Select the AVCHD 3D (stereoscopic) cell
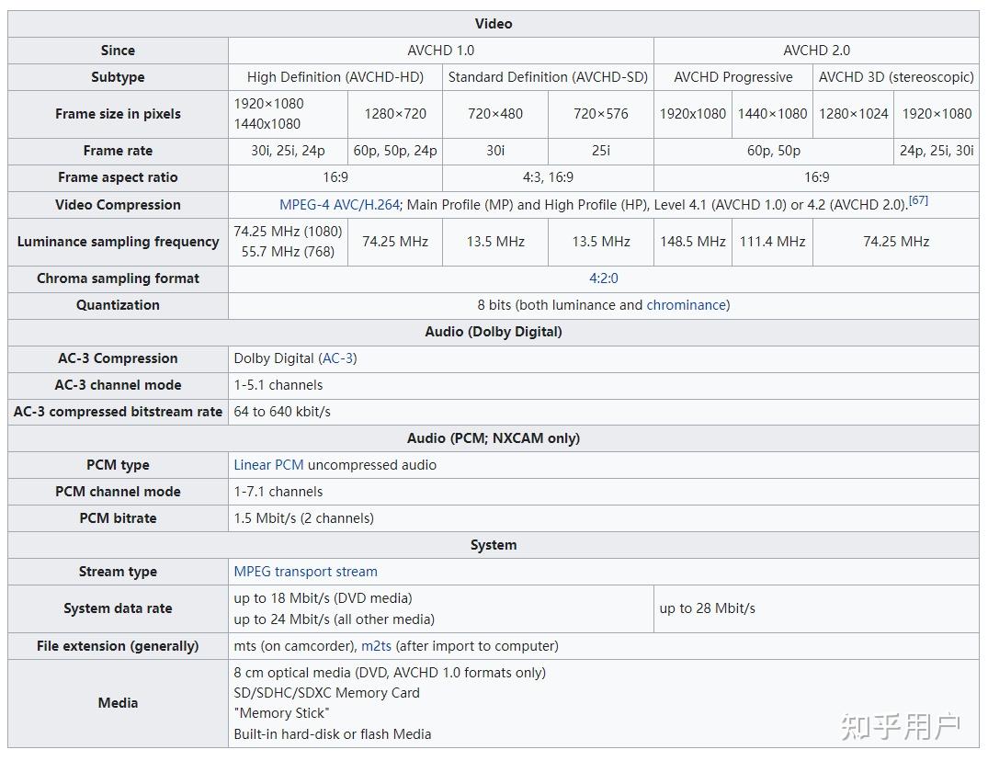The image size is (988, 761). coord(896,77)
